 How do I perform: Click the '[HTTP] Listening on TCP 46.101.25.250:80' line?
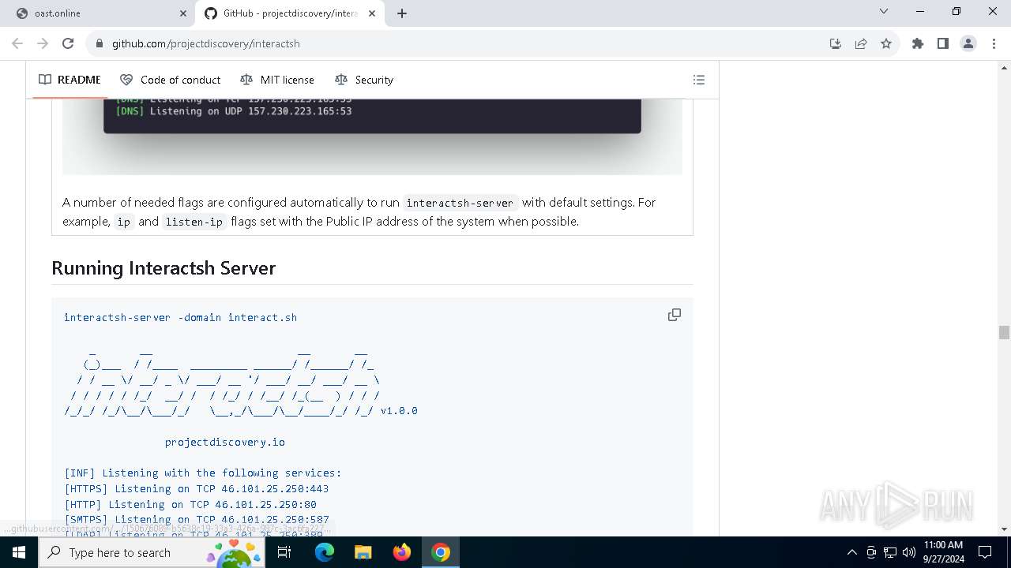tap(190, 504)
